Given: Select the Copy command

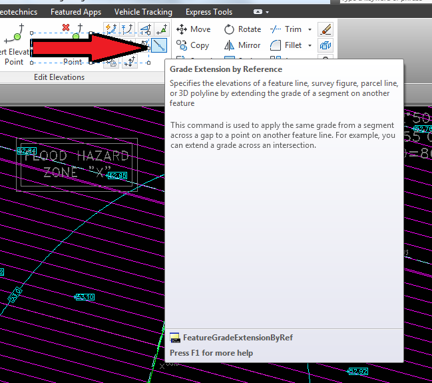Looking at the screenshot, I should coord(193,45).
